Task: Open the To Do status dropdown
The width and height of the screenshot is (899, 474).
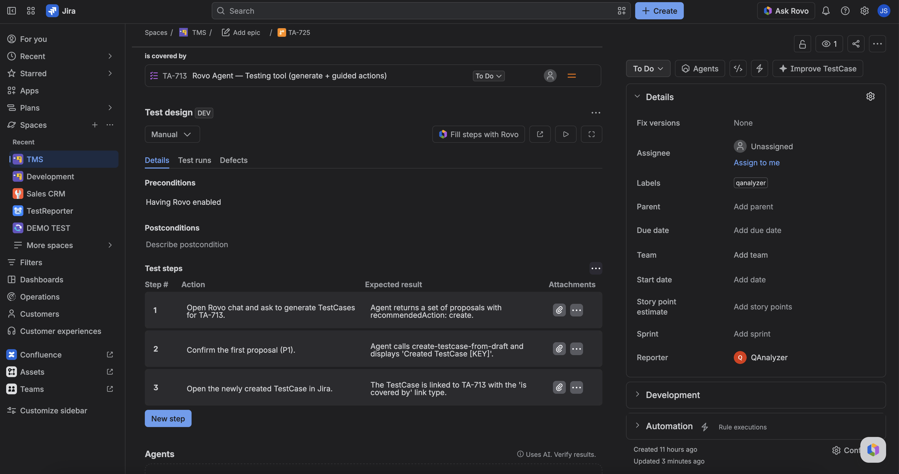Action: [648, 69]
